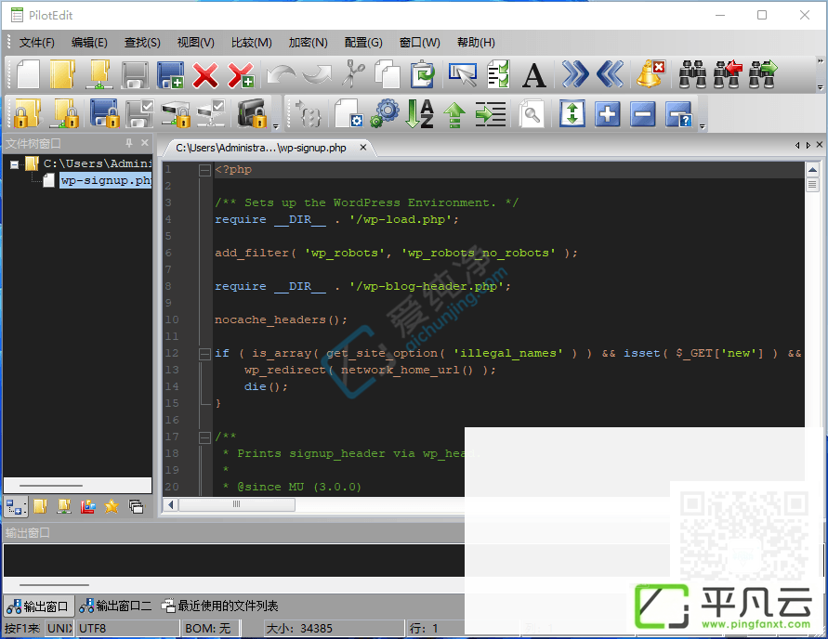The image size is (828, 639).
Task: Click the gray floppy Save icon
Action: tap(135, 74)
